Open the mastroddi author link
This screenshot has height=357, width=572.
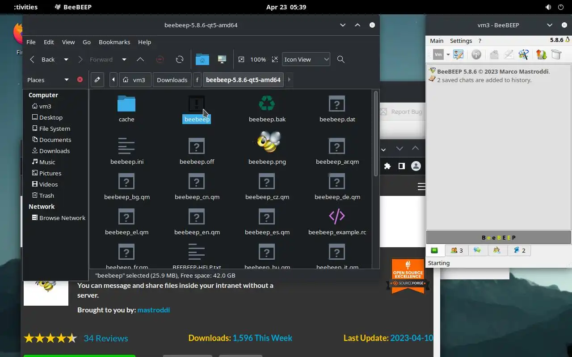(154, 310)
